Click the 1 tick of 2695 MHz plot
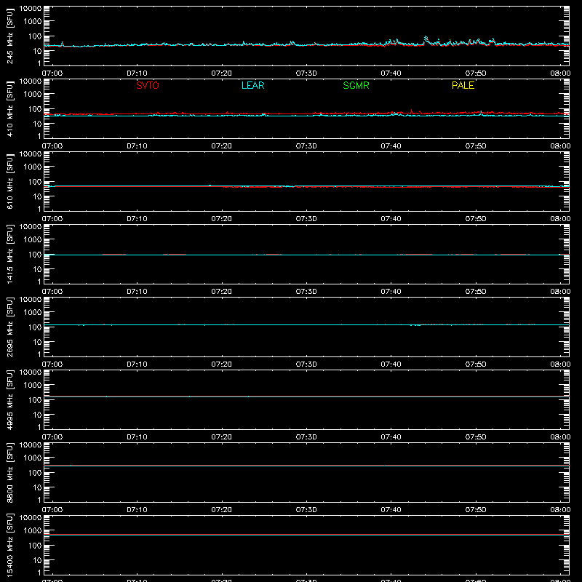The width and height of the screenshot is (582, 582). click(x=39, y=354)
